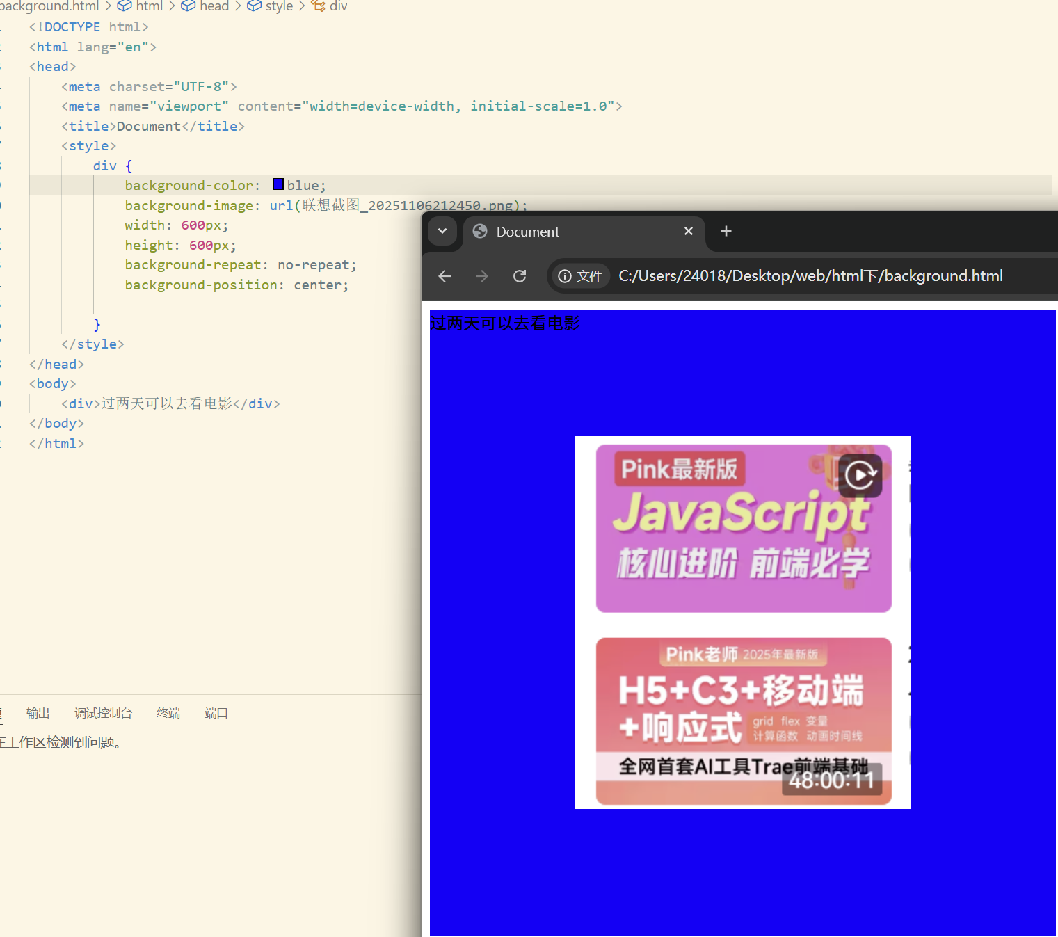Click the style breadcrumb item
The height and width of the screenshot is (937, 1058).
pos(271,6)
